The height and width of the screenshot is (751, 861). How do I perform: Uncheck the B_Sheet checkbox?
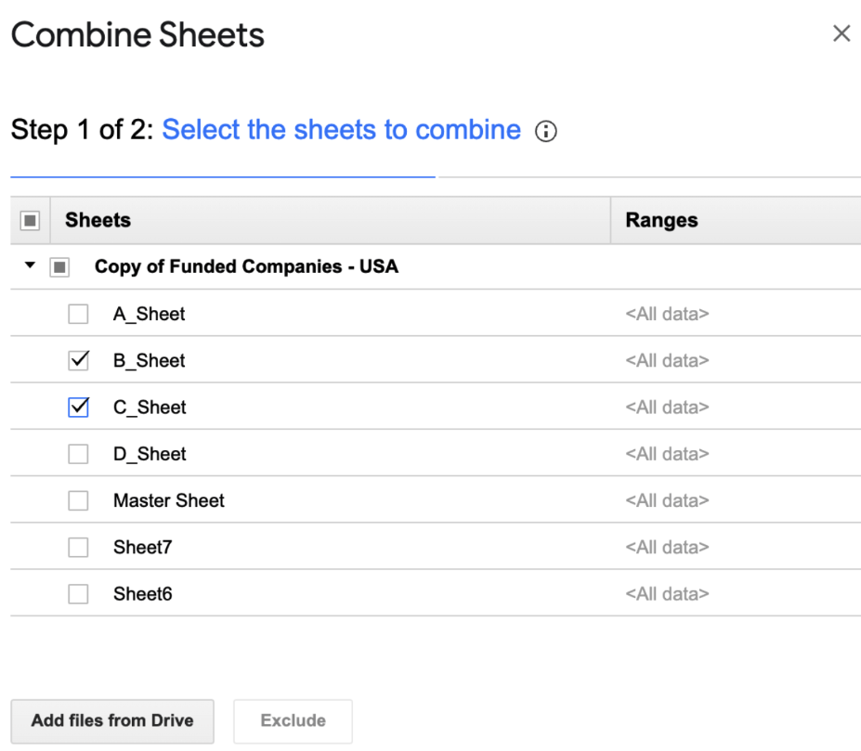pyautogui.click(x=78, y=360)
